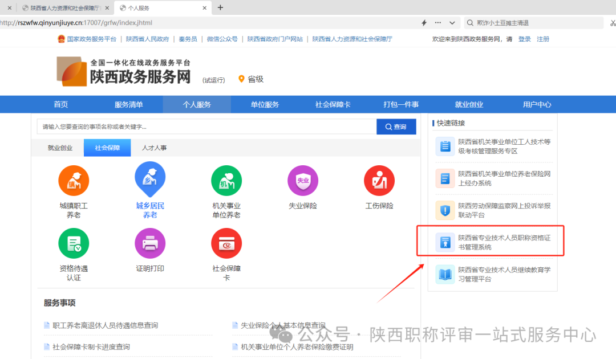616x359 pixels.
Task: Click the 注册 link
Action: click(x=543, y=39)
